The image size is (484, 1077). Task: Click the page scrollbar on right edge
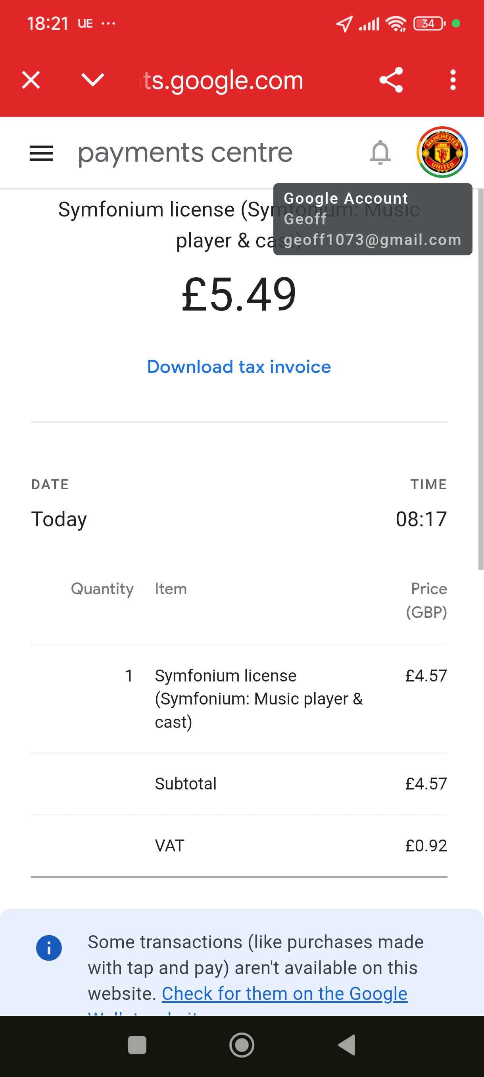tap(481, 376)
